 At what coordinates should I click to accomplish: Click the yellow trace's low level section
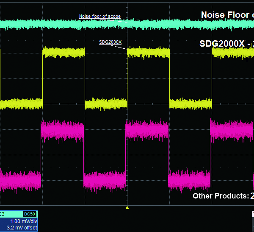(106, 103)
